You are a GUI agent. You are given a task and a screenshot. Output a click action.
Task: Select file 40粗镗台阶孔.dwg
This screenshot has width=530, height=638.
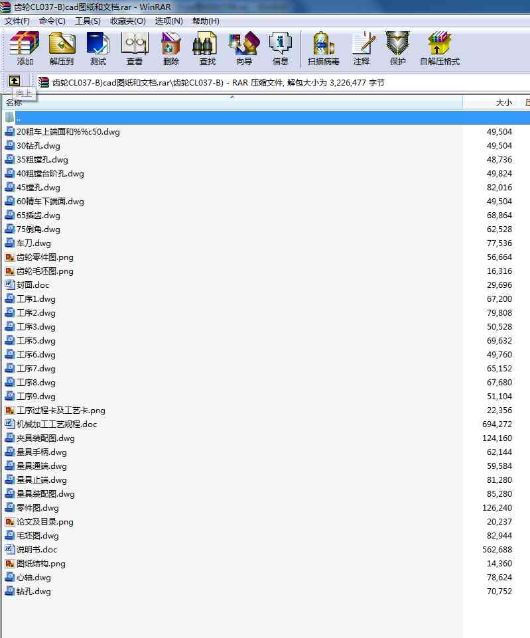[x=50, y=174]
